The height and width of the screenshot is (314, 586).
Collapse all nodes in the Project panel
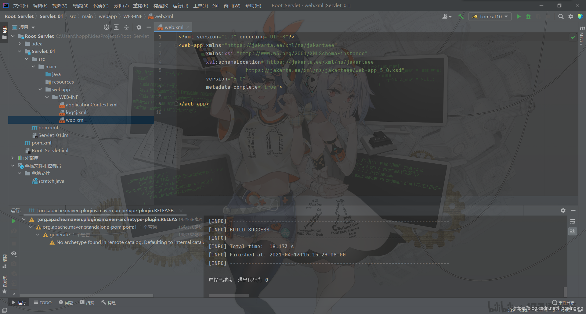(126, 27)
